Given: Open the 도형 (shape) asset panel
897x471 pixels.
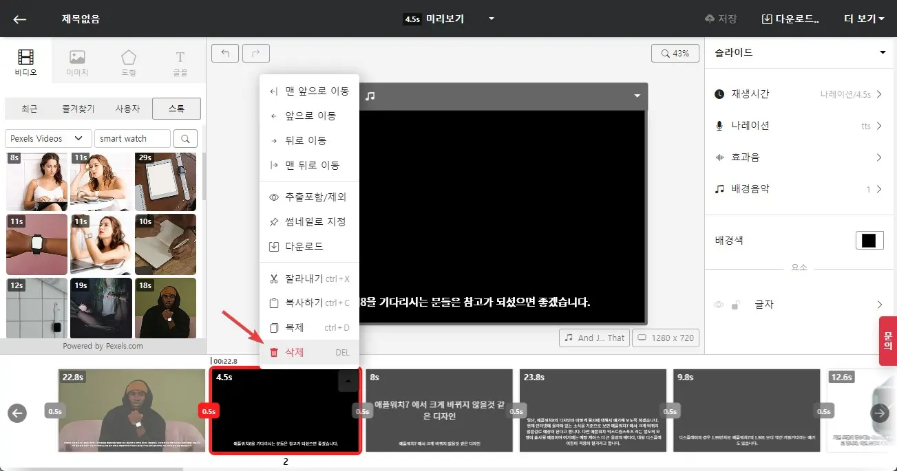Looking at the screenshot, I should point(128,63).
